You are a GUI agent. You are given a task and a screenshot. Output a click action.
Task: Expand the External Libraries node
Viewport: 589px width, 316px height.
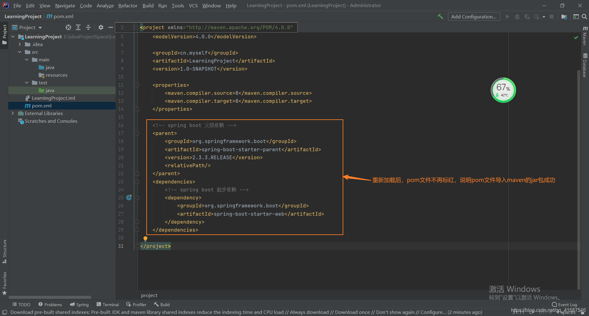pos(13,113)
